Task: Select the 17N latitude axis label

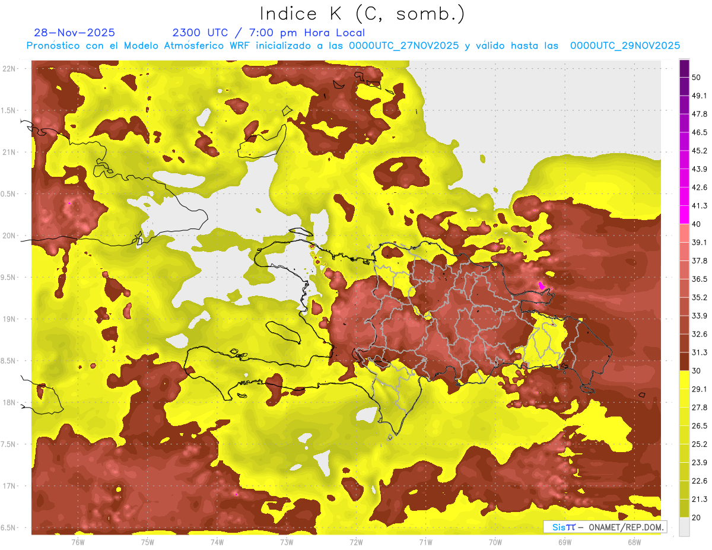Action: [x=9, y=486]
